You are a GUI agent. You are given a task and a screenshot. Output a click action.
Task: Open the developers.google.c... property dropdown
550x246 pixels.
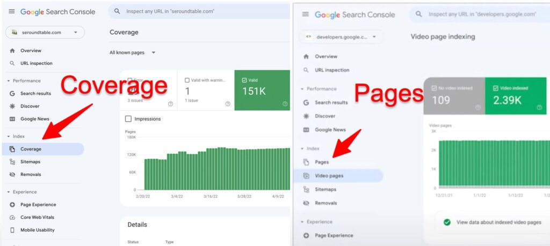pyautogui.click(x=341, y=37)
